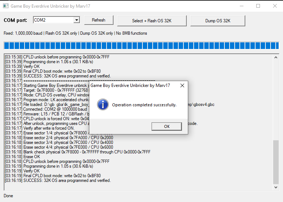This screenshot has width=283, height=202.
Task: Open the COM port dropdown arrow
Action: tap(77, 20)
